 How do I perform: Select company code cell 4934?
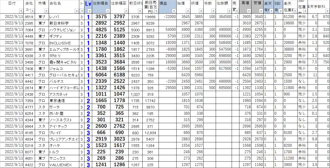pyautogui.click(x=29, y=139)
